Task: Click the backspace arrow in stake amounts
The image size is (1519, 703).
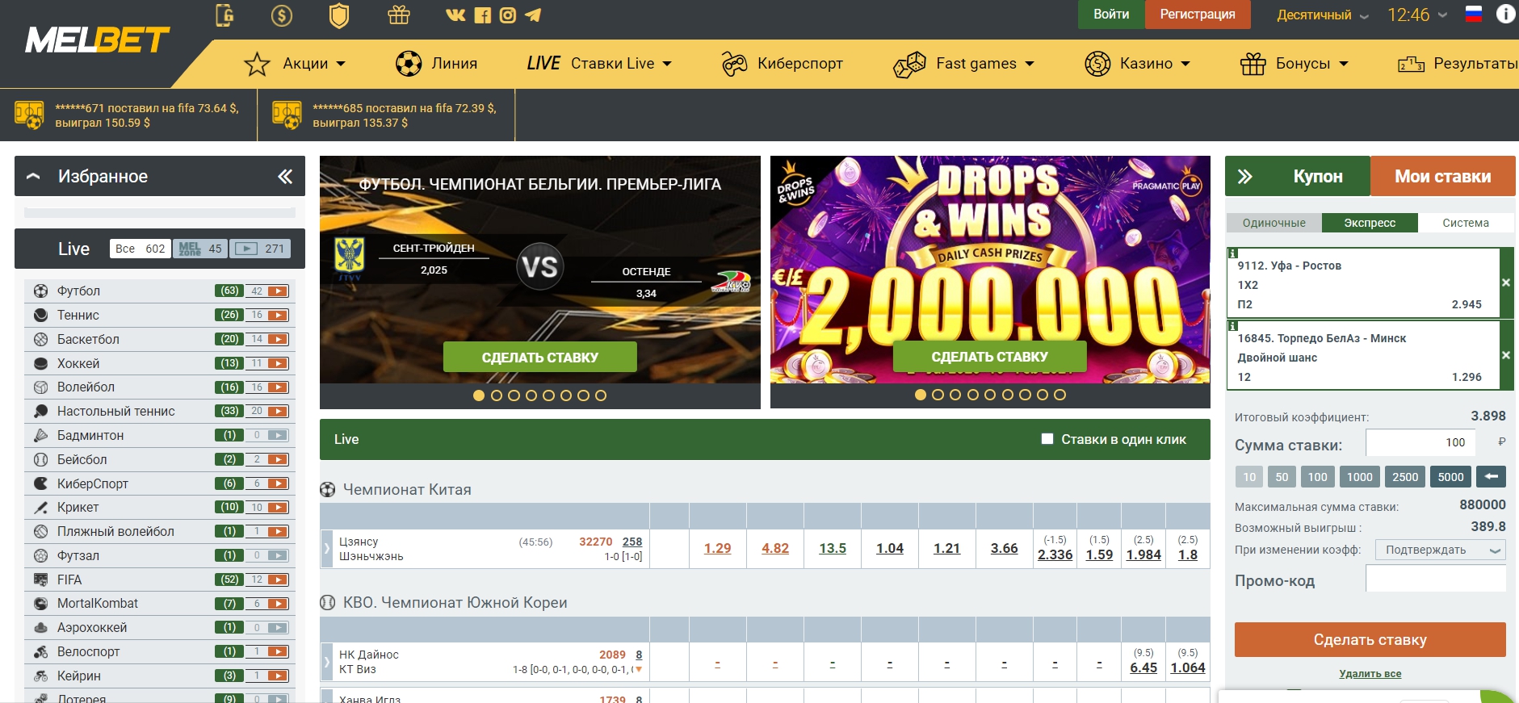Action: [1491, 477]
